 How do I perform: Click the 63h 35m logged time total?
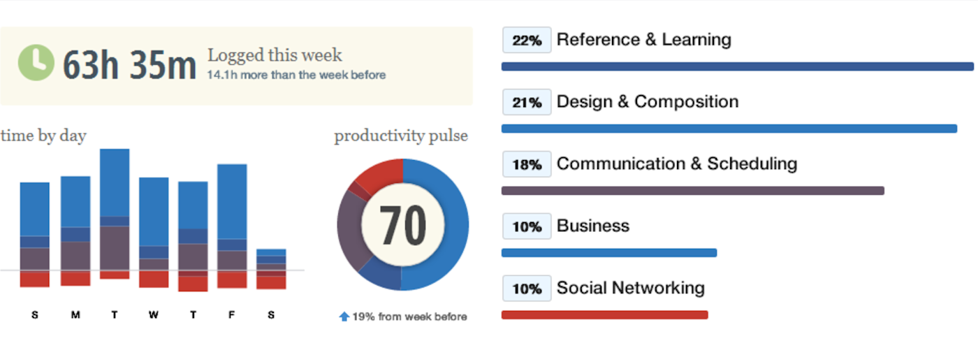pyautogui.click(x=129, y=65)
